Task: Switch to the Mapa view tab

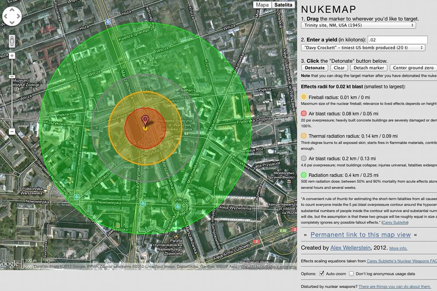Action: point(261,5)
